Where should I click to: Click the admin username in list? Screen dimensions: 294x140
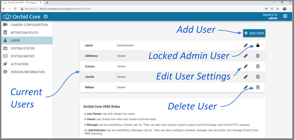pos(89,45)
